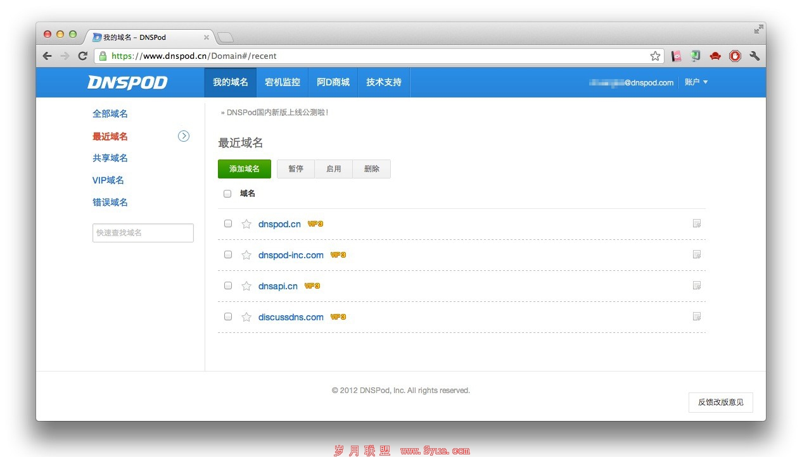Open the Chrome wrench menu
802x457 pixels.
(754, 56)
